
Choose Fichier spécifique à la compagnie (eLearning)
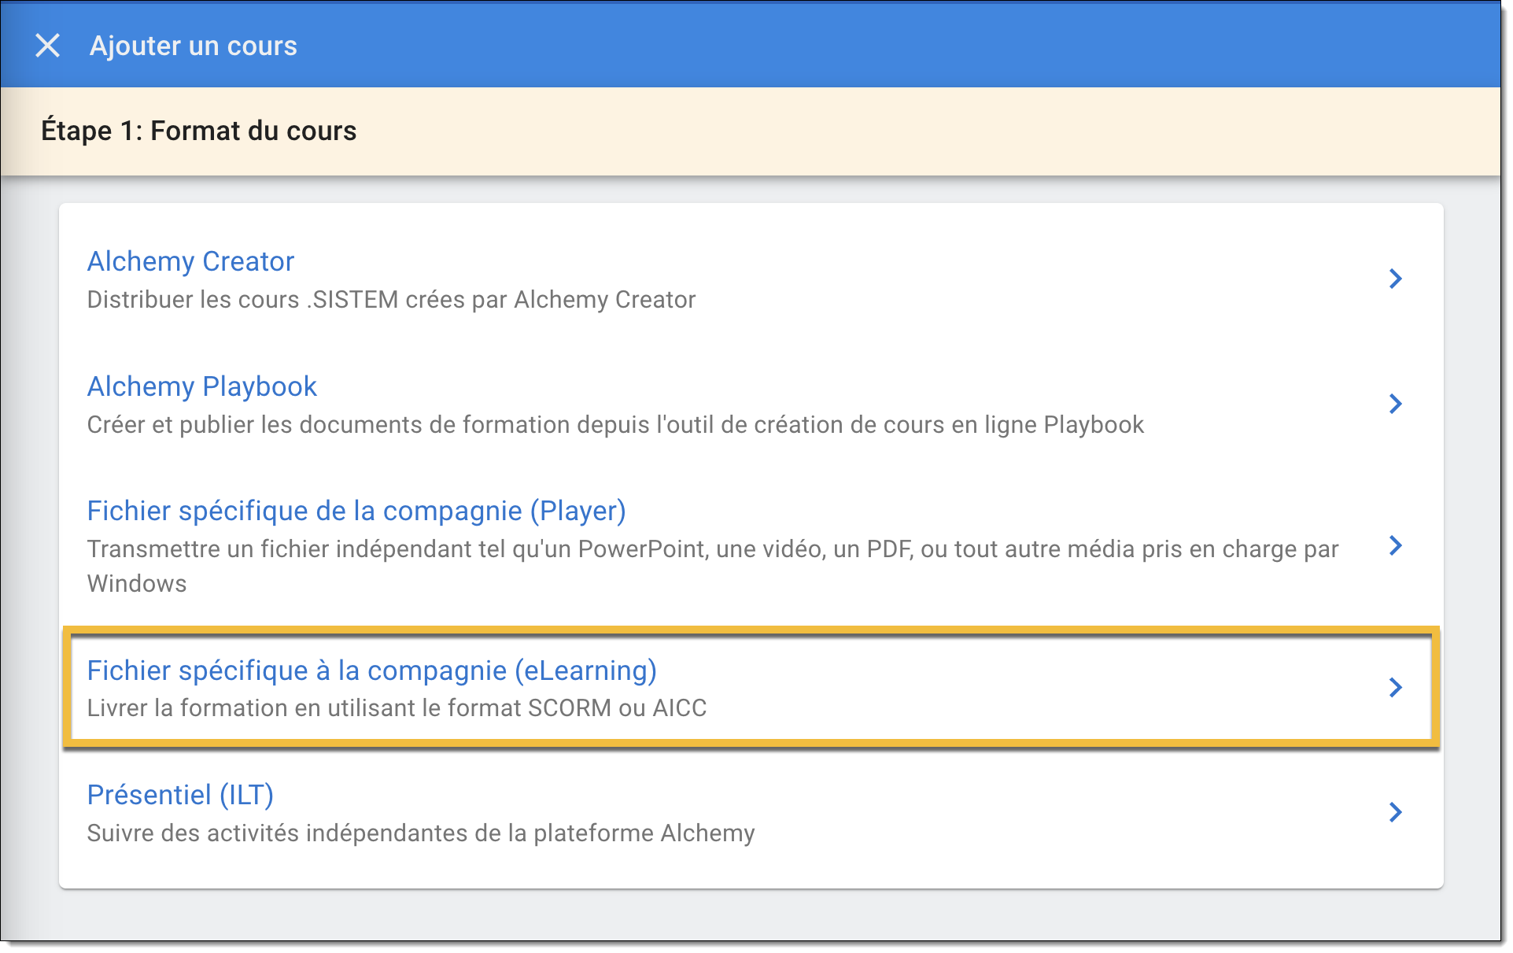pyautogui.click(x=371, y=670)
